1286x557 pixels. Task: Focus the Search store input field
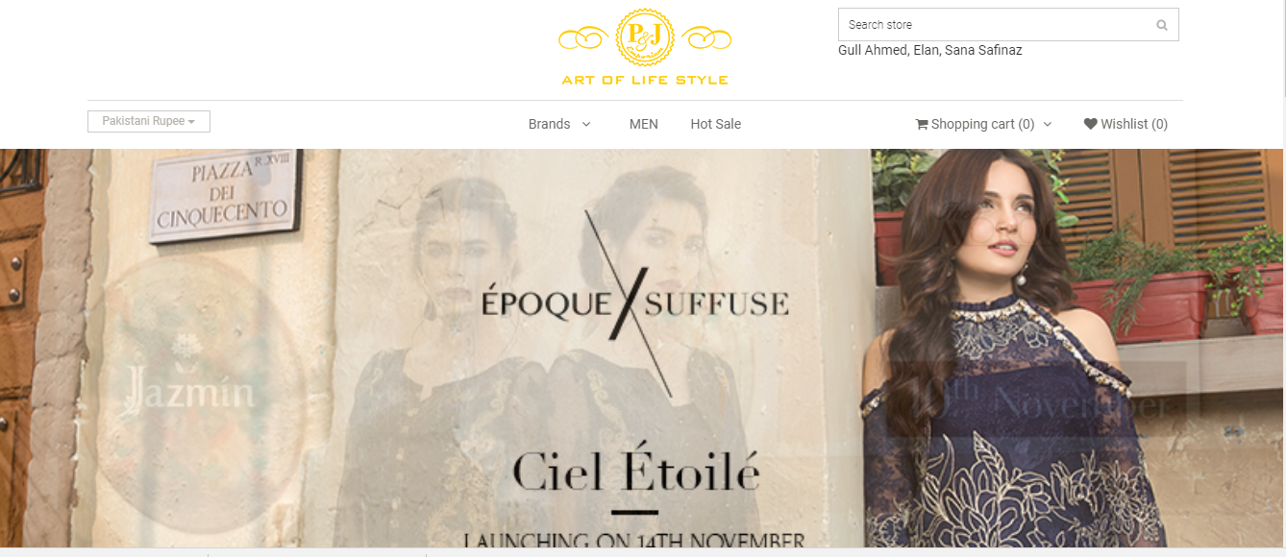[1008, 25]
